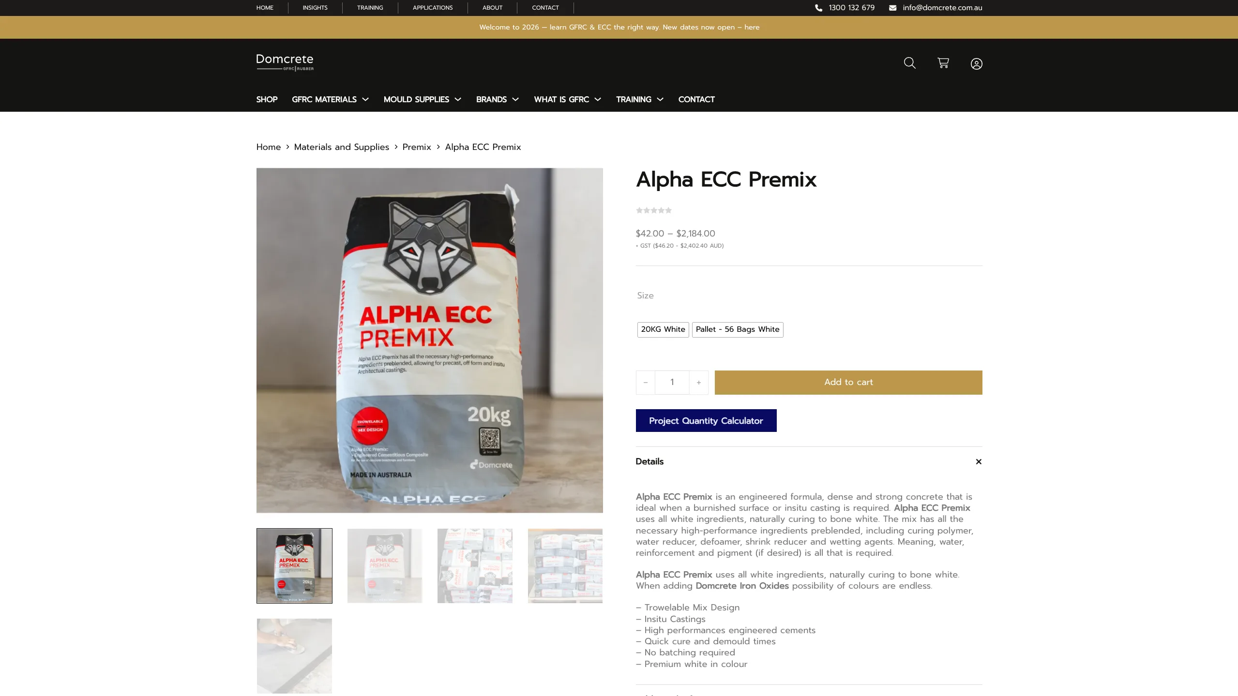Choose Pallet - 56 Bags White size
This screenshot has height=696, width=1238.
click(x=737, y=329)
